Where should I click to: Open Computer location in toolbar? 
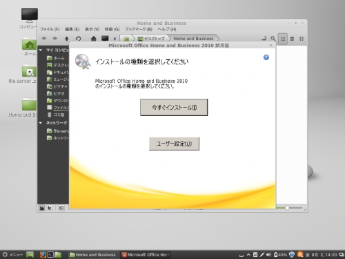point(105,38)
